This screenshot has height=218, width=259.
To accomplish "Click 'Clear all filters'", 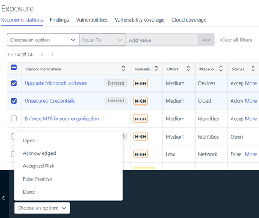I will click(x=236, y=40).
